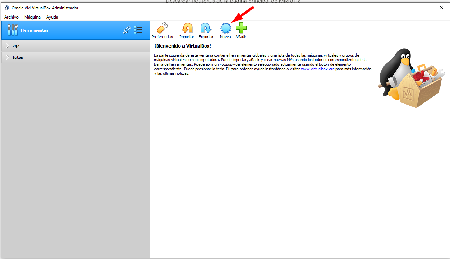Image resolution: width=450 pixels, height=259 pixels.
Task: Open the Máquina menu
Action: (x=32, y=17)
